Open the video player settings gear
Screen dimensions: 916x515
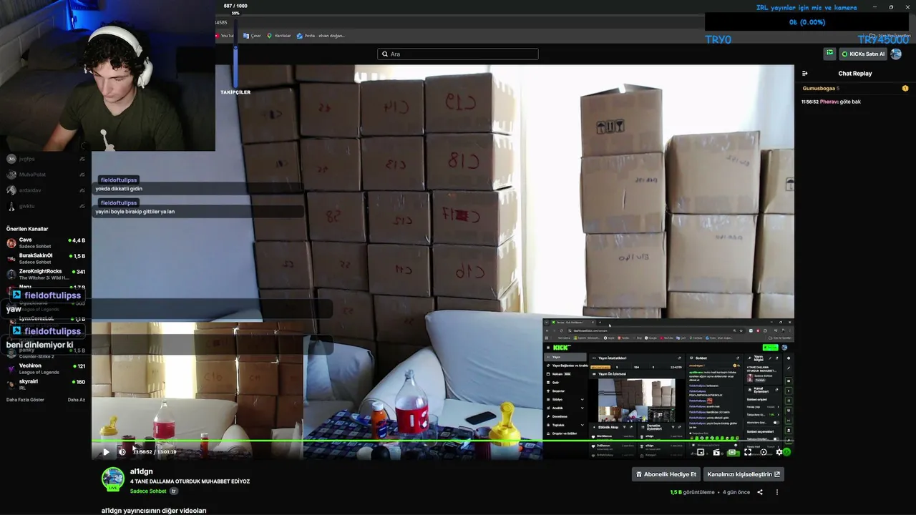(x=779, y=452)
